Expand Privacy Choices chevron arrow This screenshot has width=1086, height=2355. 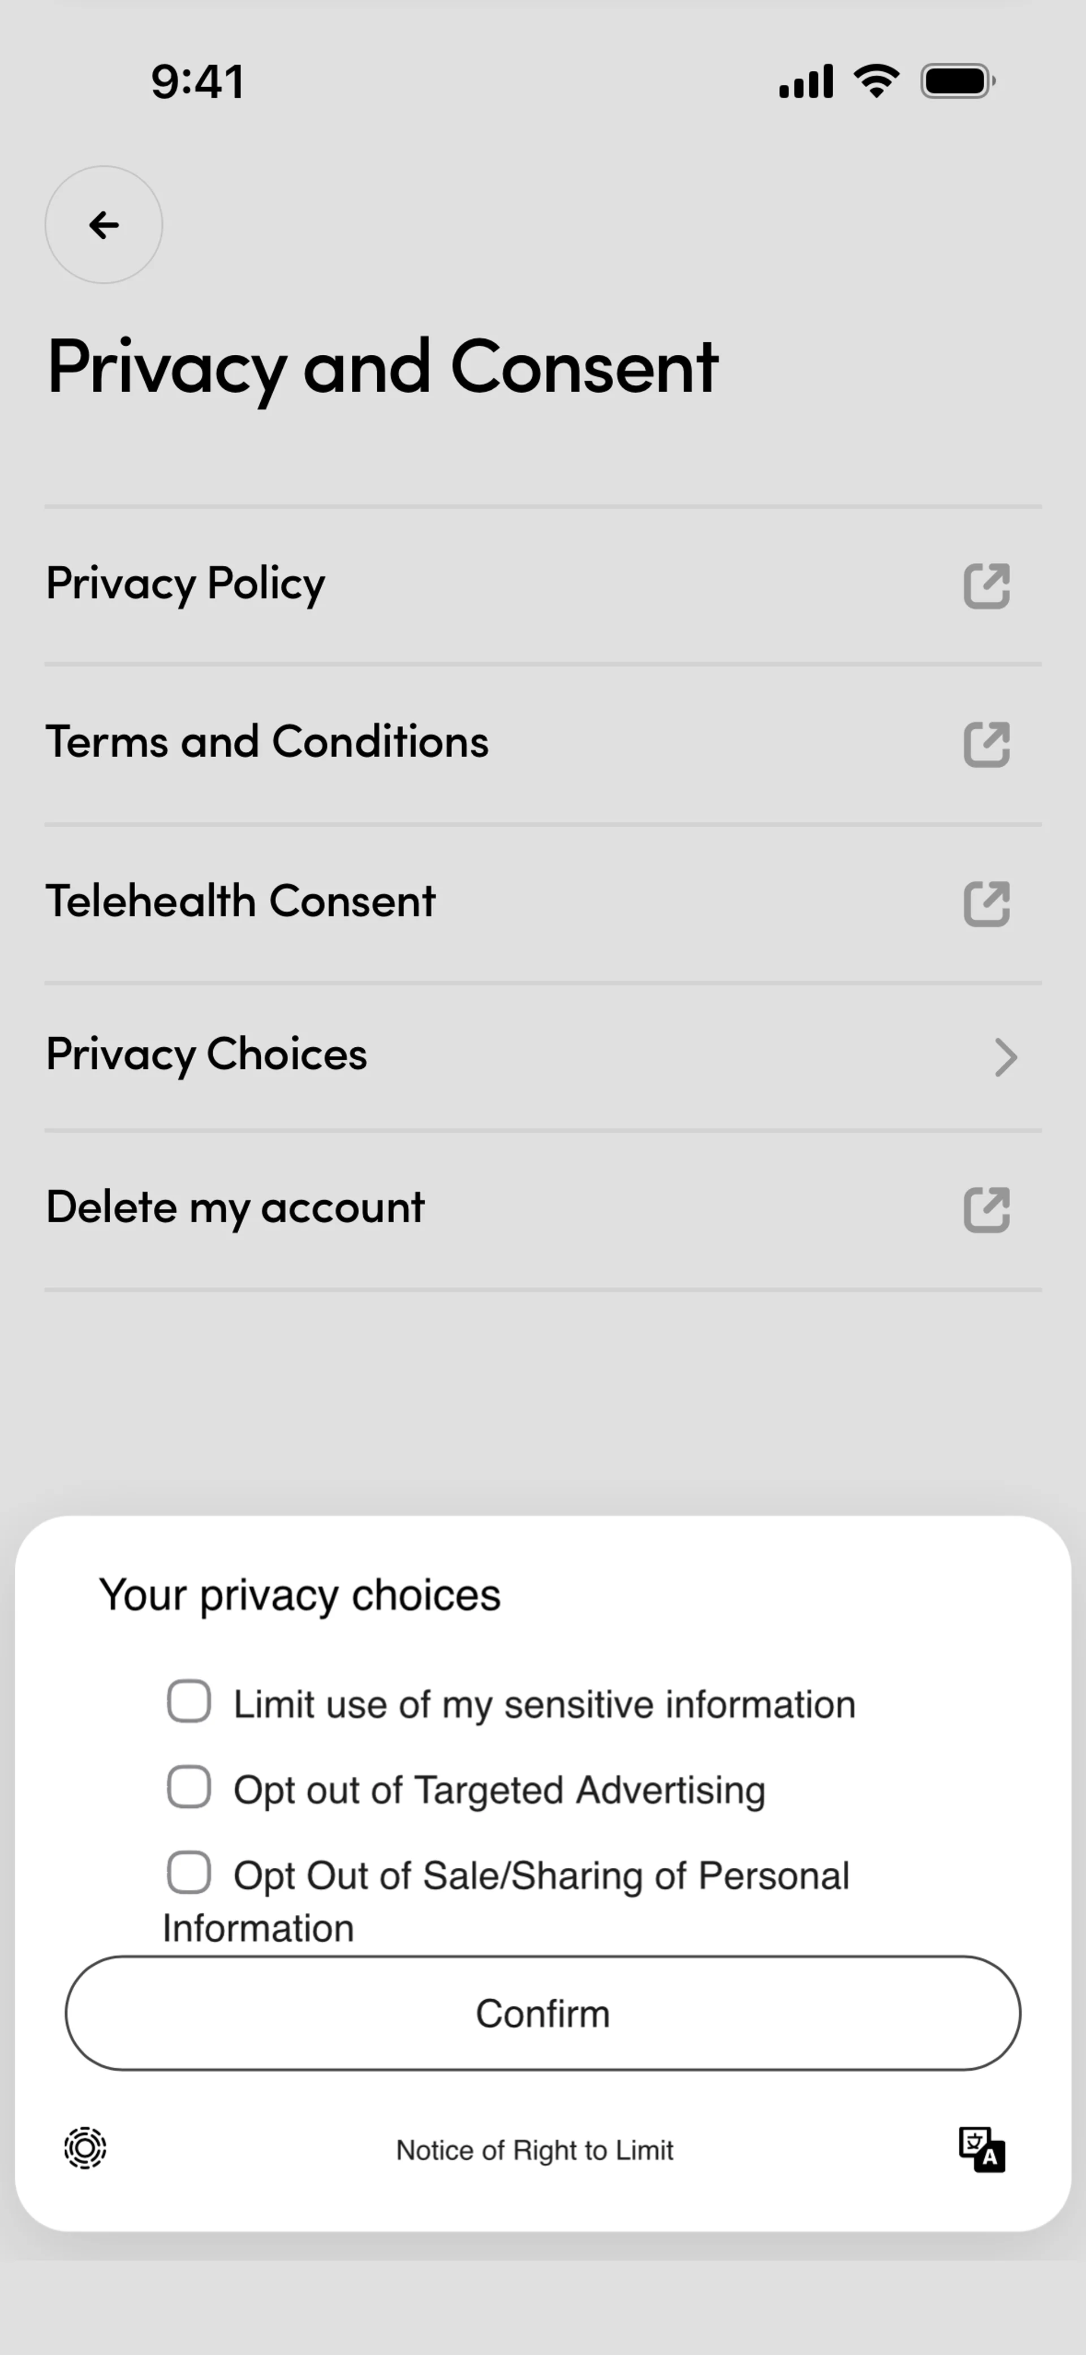point(1005,1058)
